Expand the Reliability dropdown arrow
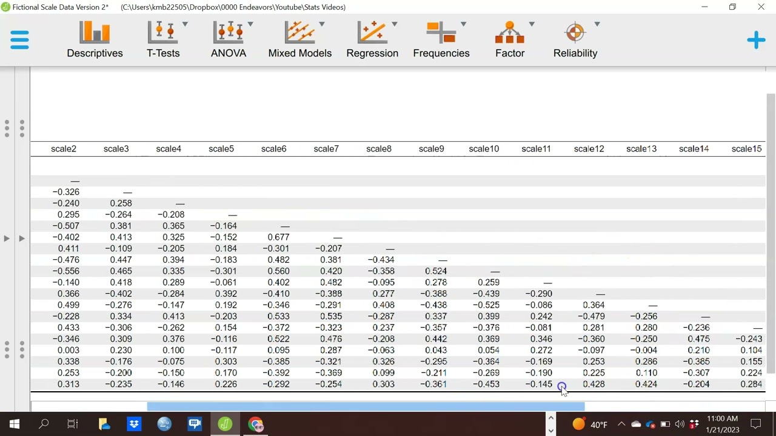Image resolution: width=776 pixels, height=436 pixels. point(597,24)
